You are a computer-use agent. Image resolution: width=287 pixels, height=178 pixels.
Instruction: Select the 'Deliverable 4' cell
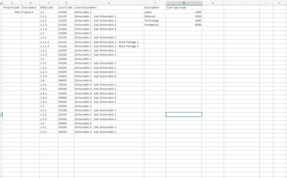pyautogui.click(x=109, y=80)
